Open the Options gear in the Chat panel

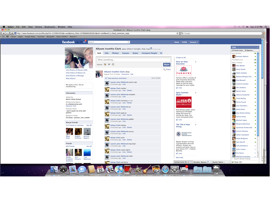[x=249, y=50]
